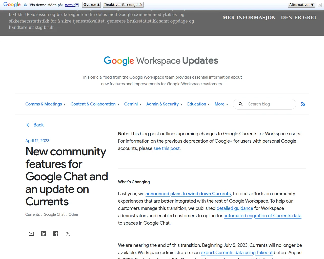Image resolution: width=324 pixels, height=259 pixels.
Task: Expand the More menu
Action: [x=221, y=104]
